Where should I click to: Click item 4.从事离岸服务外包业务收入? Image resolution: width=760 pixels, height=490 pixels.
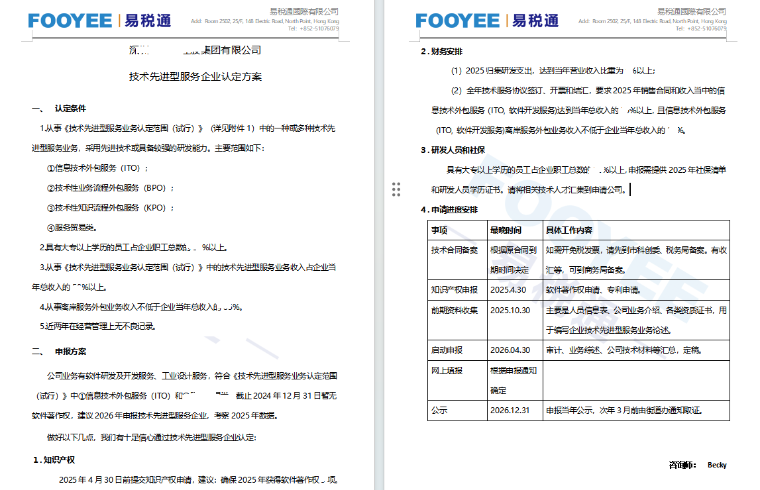[141, 307]
